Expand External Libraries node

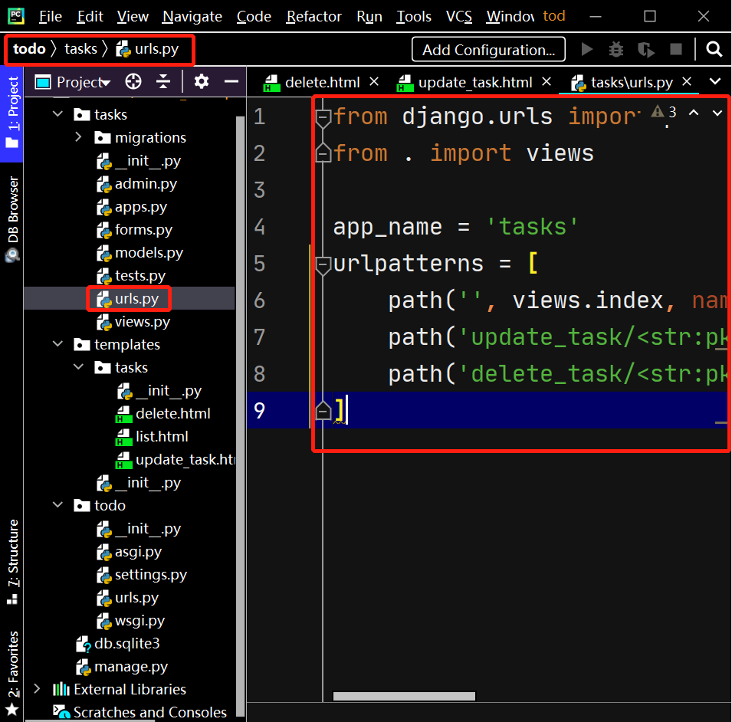coord(37,689)
